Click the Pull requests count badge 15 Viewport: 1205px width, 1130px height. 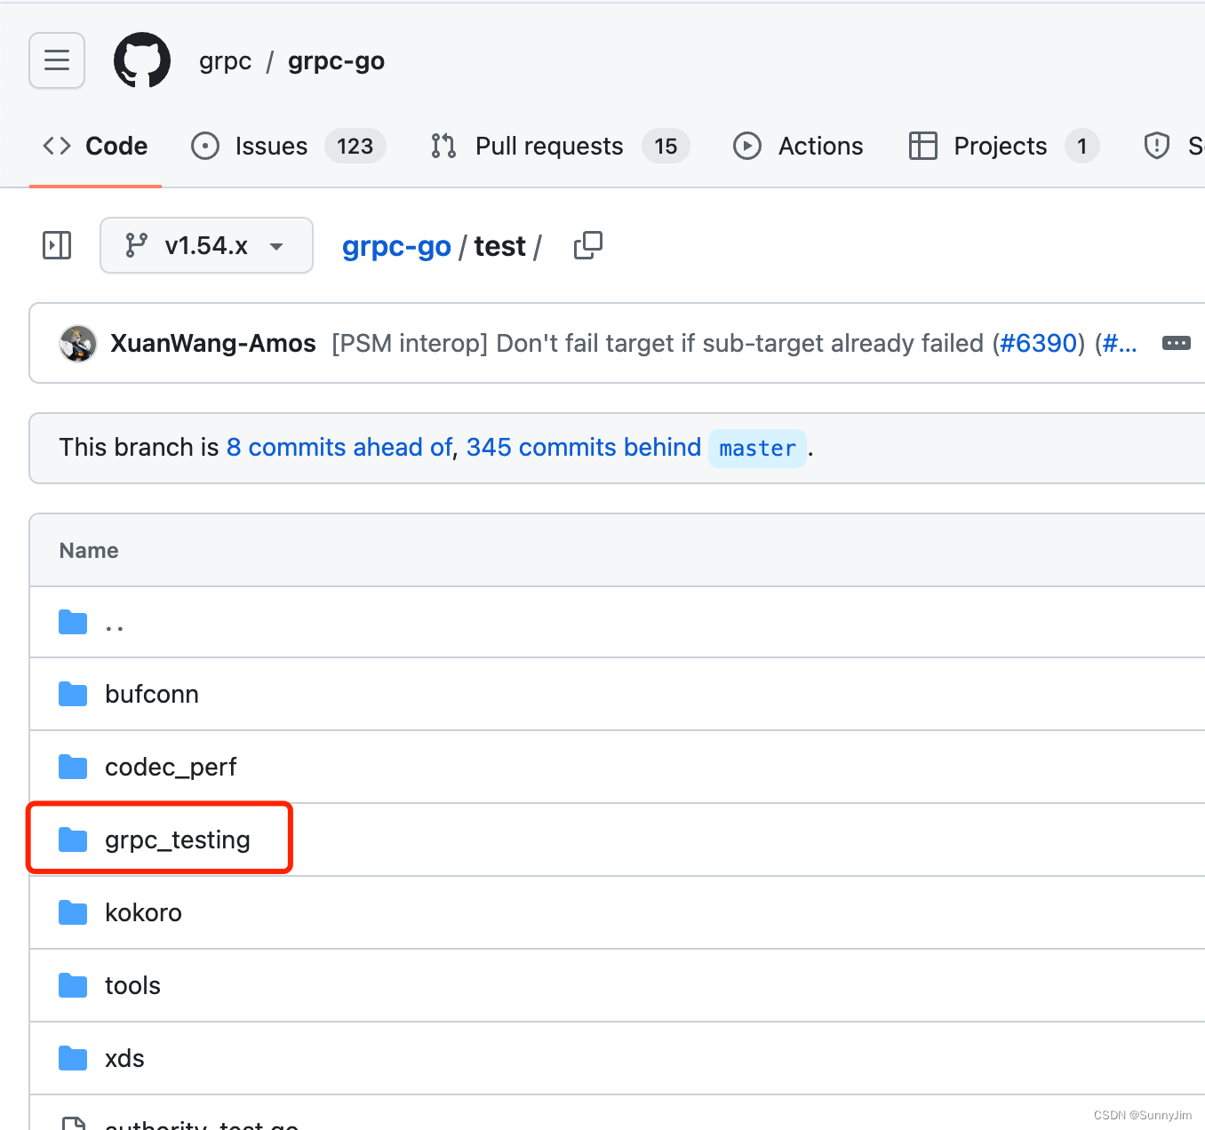tap(666, 146)
